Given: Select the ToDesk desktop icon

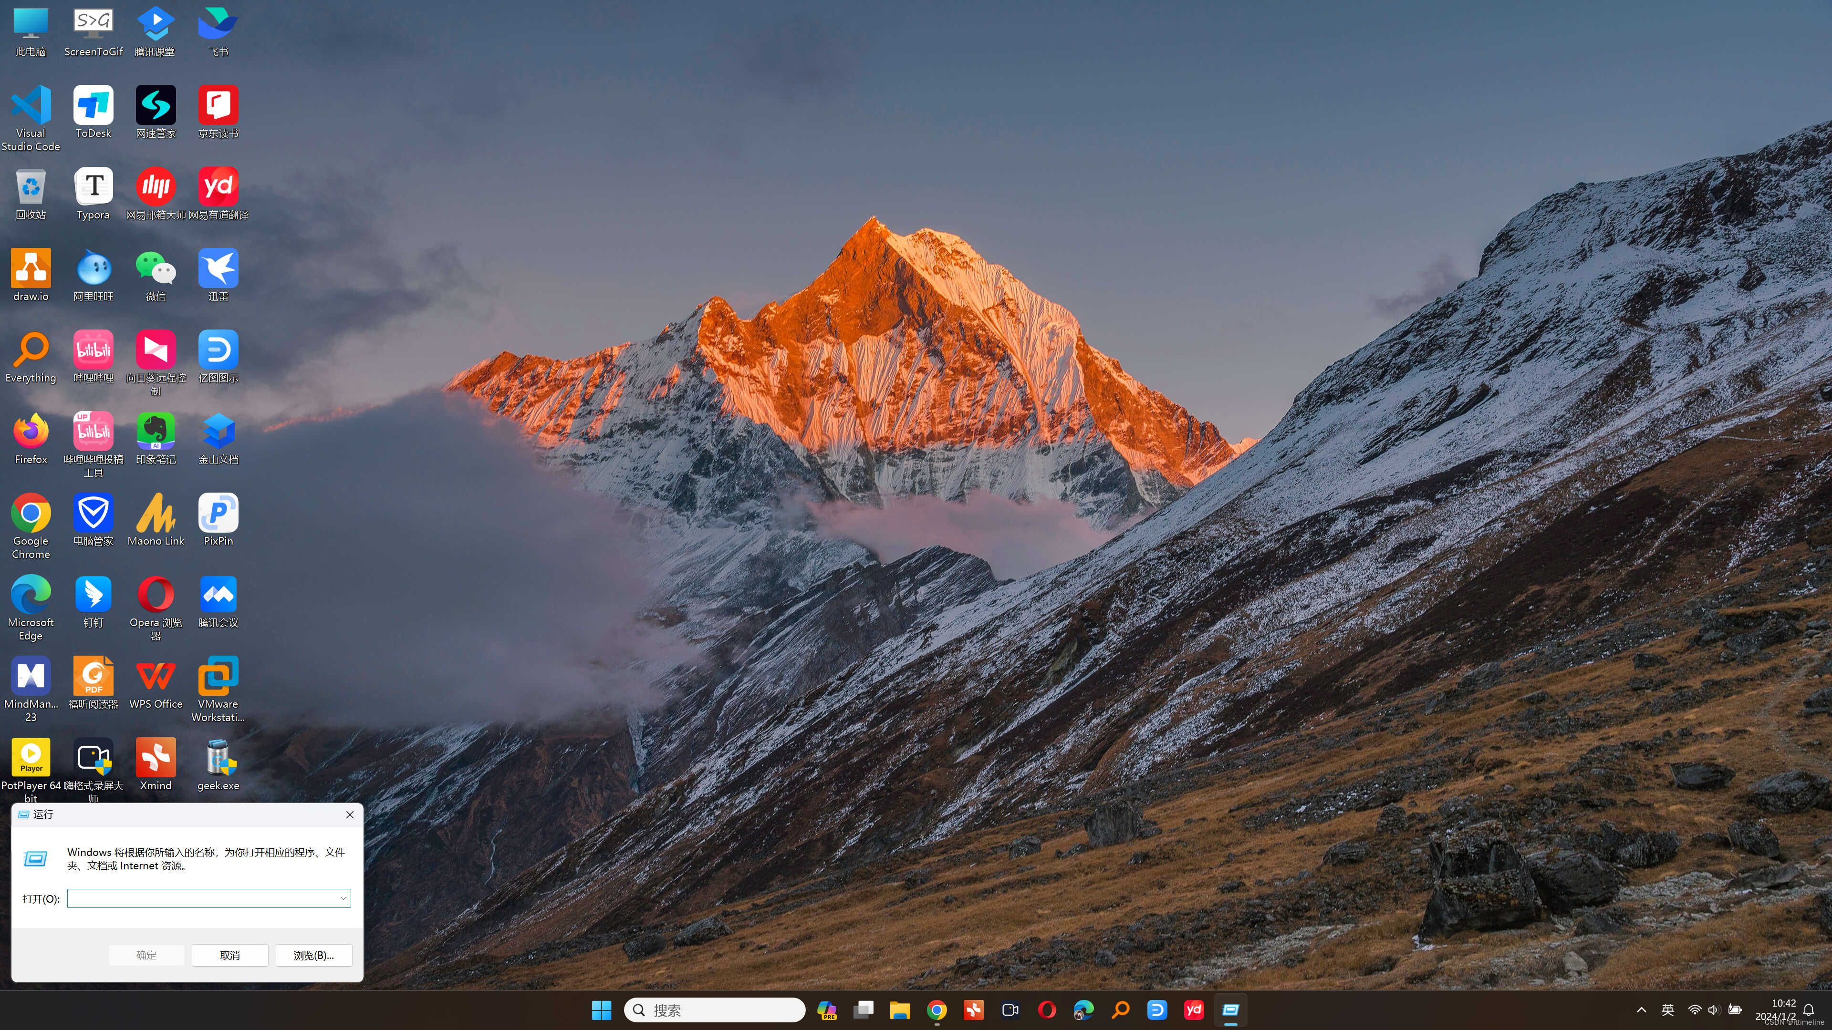Looking at the screenshot, I should click(x=93, y=113).
